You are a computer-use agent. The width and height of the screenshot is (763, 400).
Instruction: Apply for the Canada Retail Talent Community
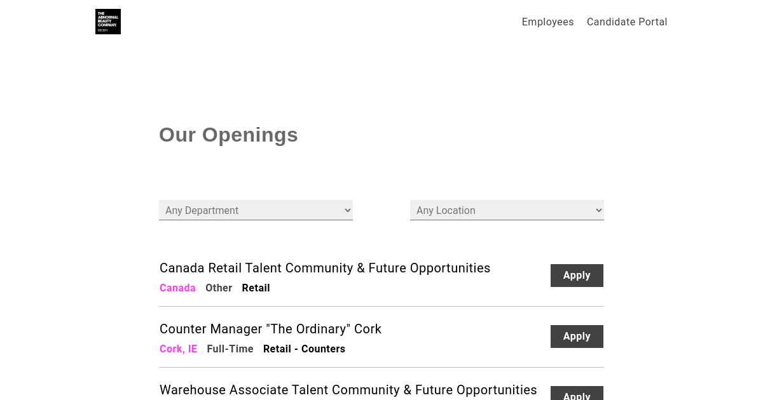[577, 276]
